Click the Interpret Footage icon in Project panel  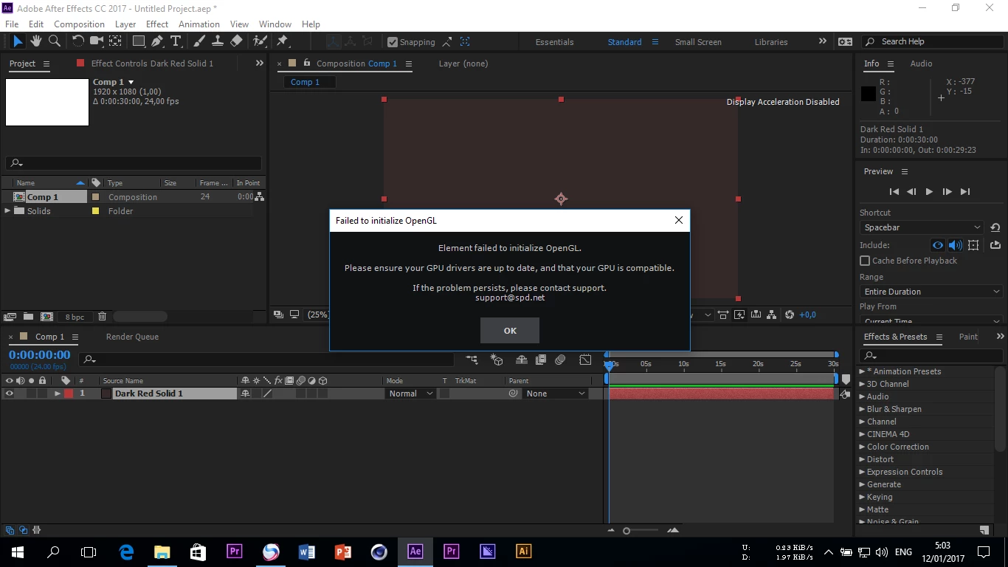pos(10,317)
